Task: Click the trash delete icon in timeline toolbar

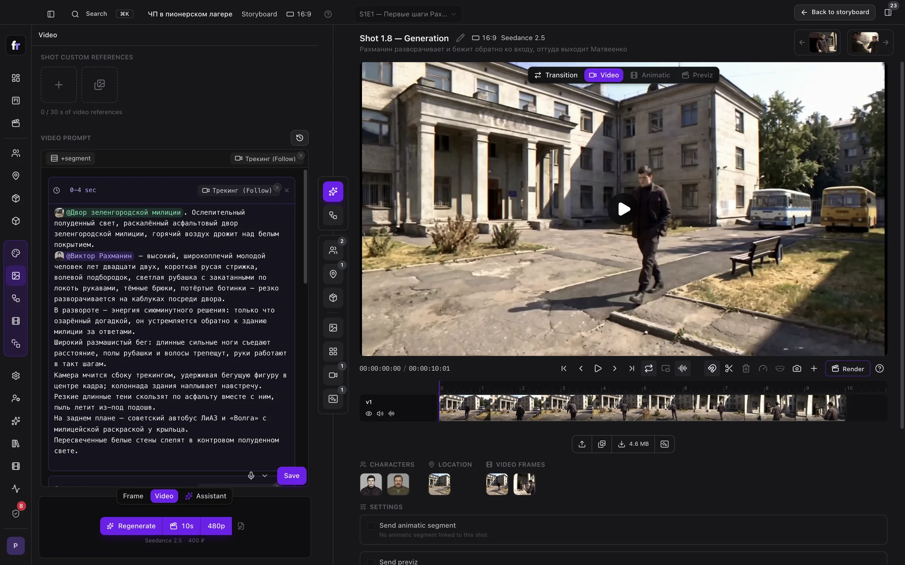Action: tap(746, 368)
